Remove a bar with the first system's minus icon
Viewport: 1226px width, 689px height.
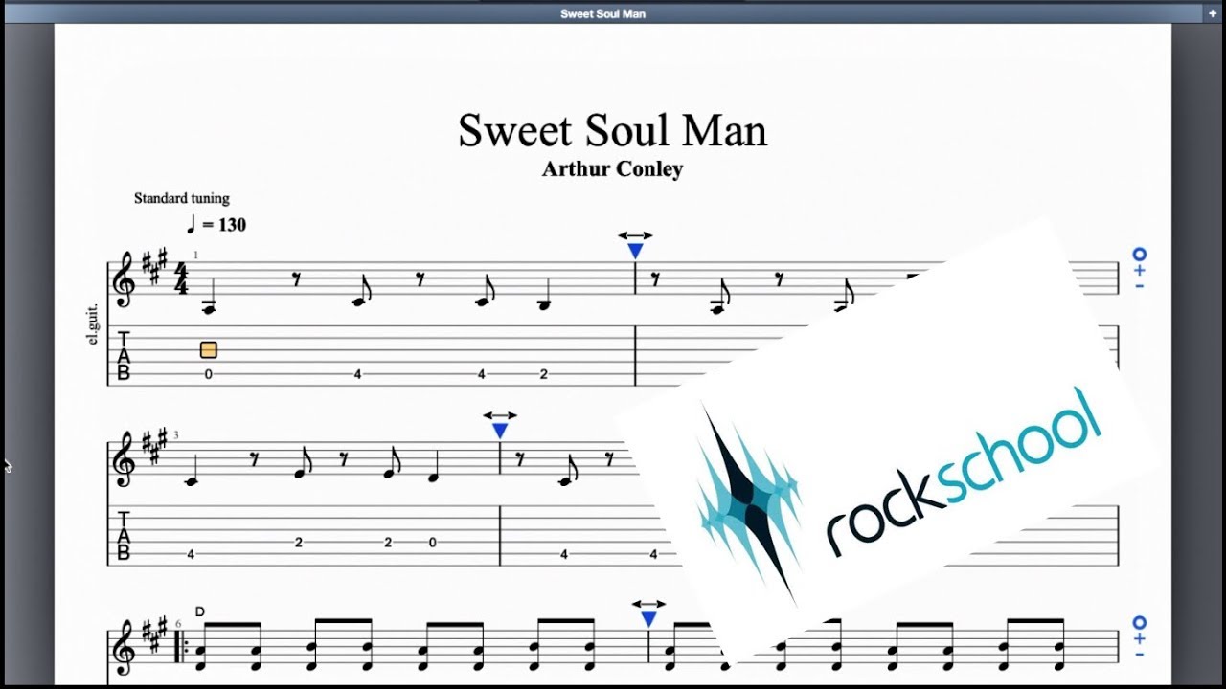pos(1139,285)
